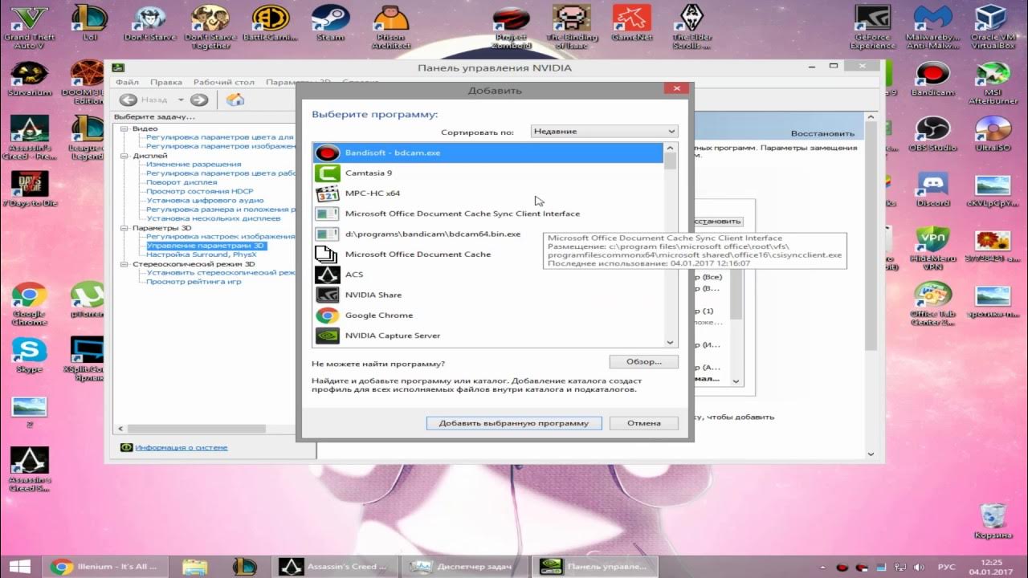Collapse the Видео tree node
The image size is (1028, 578).
coord(124,128)
